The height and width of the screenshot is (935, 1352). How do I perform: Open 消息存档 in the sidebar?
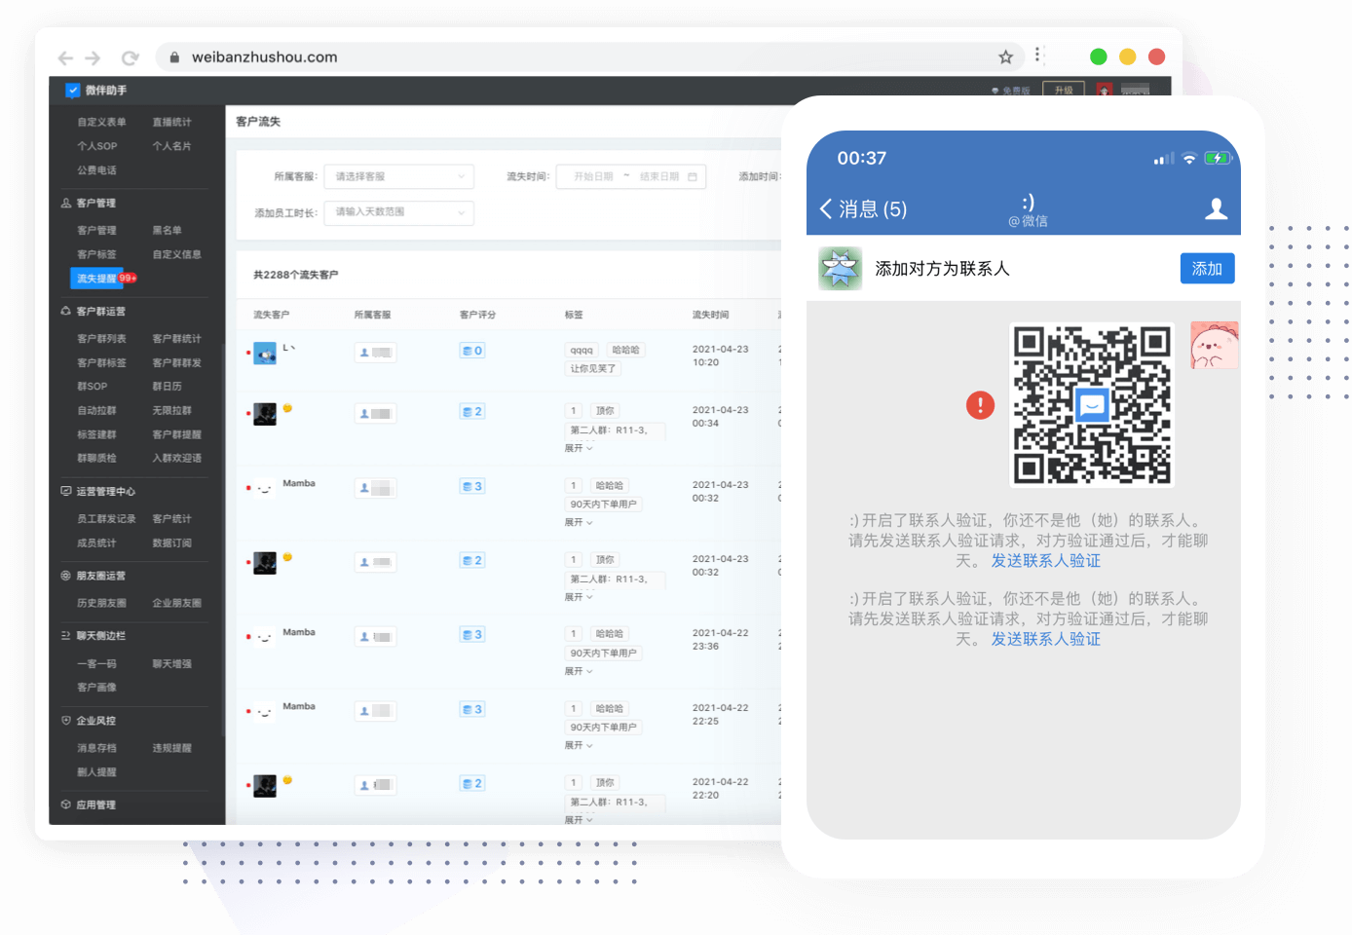pyautogui.click(x=96, y=749)
